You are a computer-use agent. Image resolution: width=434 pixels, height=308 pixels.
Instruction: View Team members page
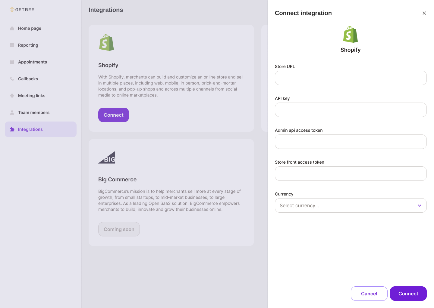41,112
